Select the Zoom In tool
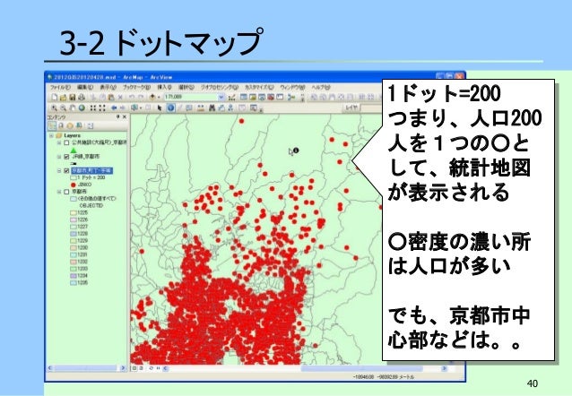 pos(54,108)
